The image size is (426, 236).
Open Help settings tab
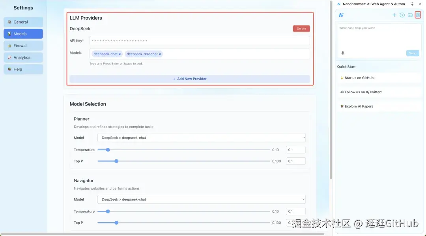click(x=23, y=69)
